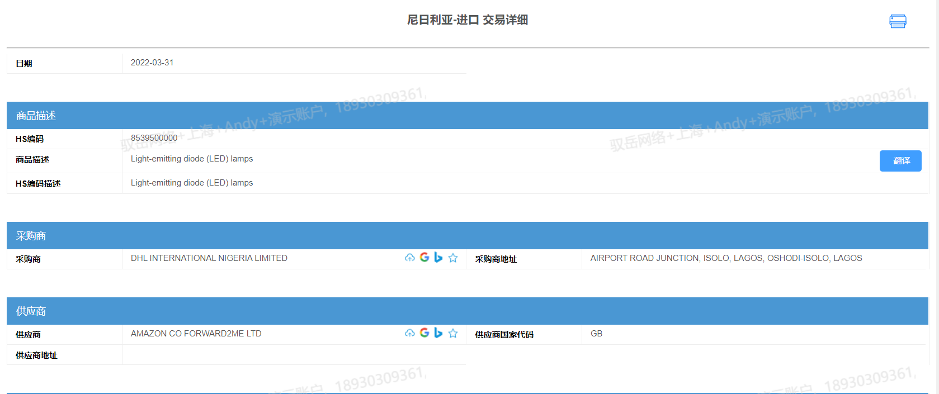Screen dimensions: 939x394
Task: Click buyer name DHL INTERNATIONAL NIGERIA LIMITED
Action: 209,258
